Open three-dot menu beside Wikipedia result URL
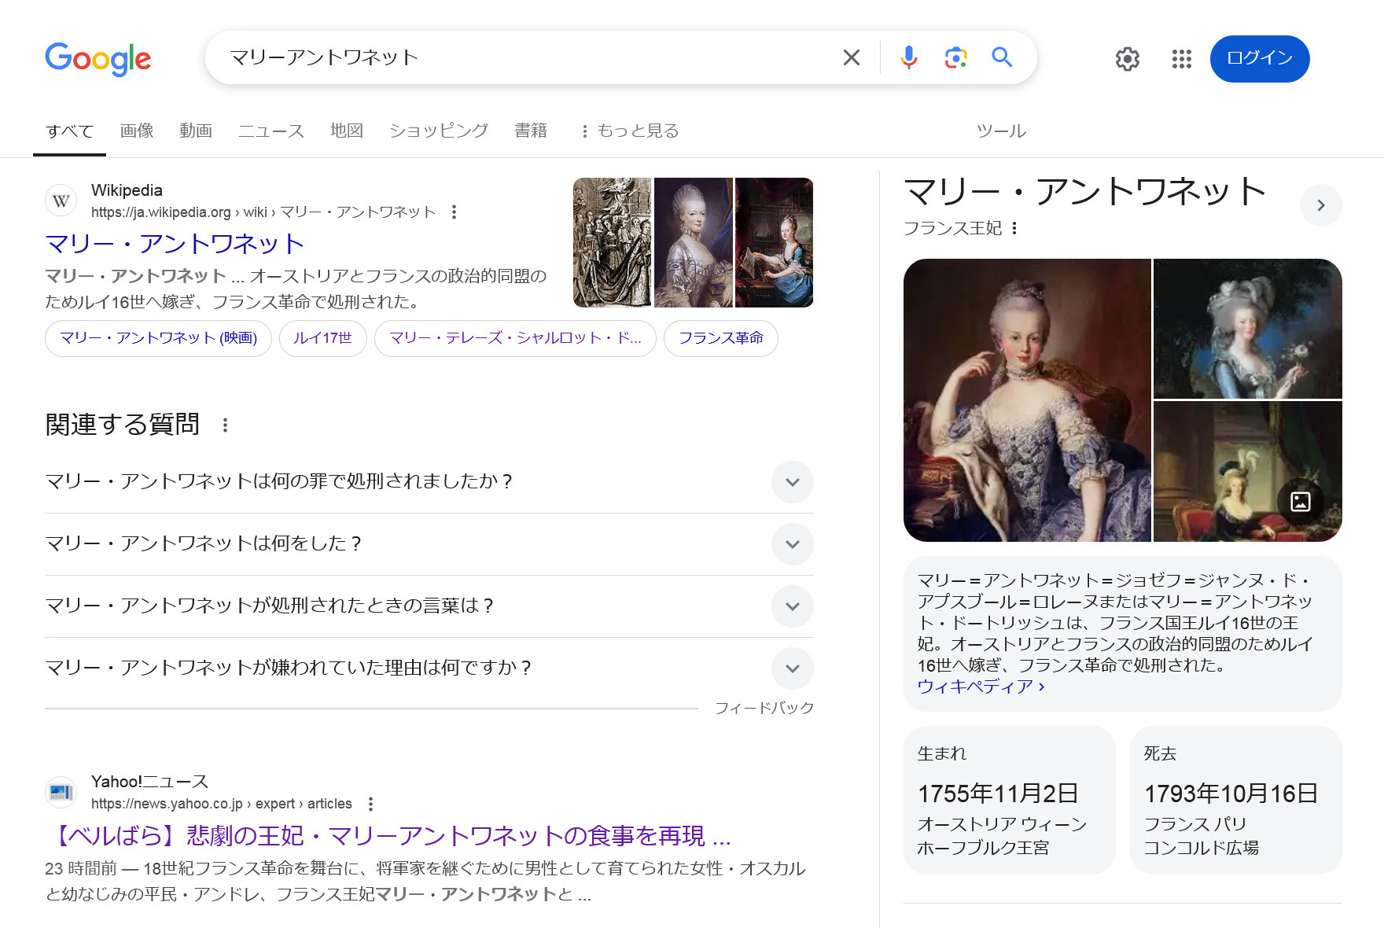Screen dimensions: 1384x928 click(454, 212)
